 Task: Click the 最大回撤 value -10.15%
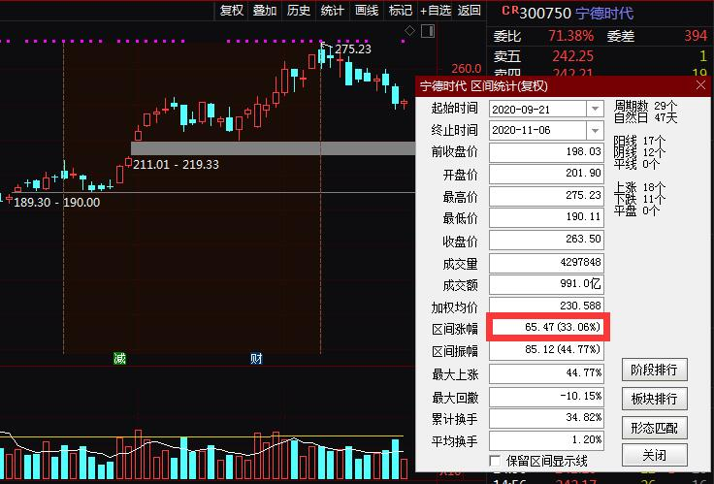coord(546,397)
